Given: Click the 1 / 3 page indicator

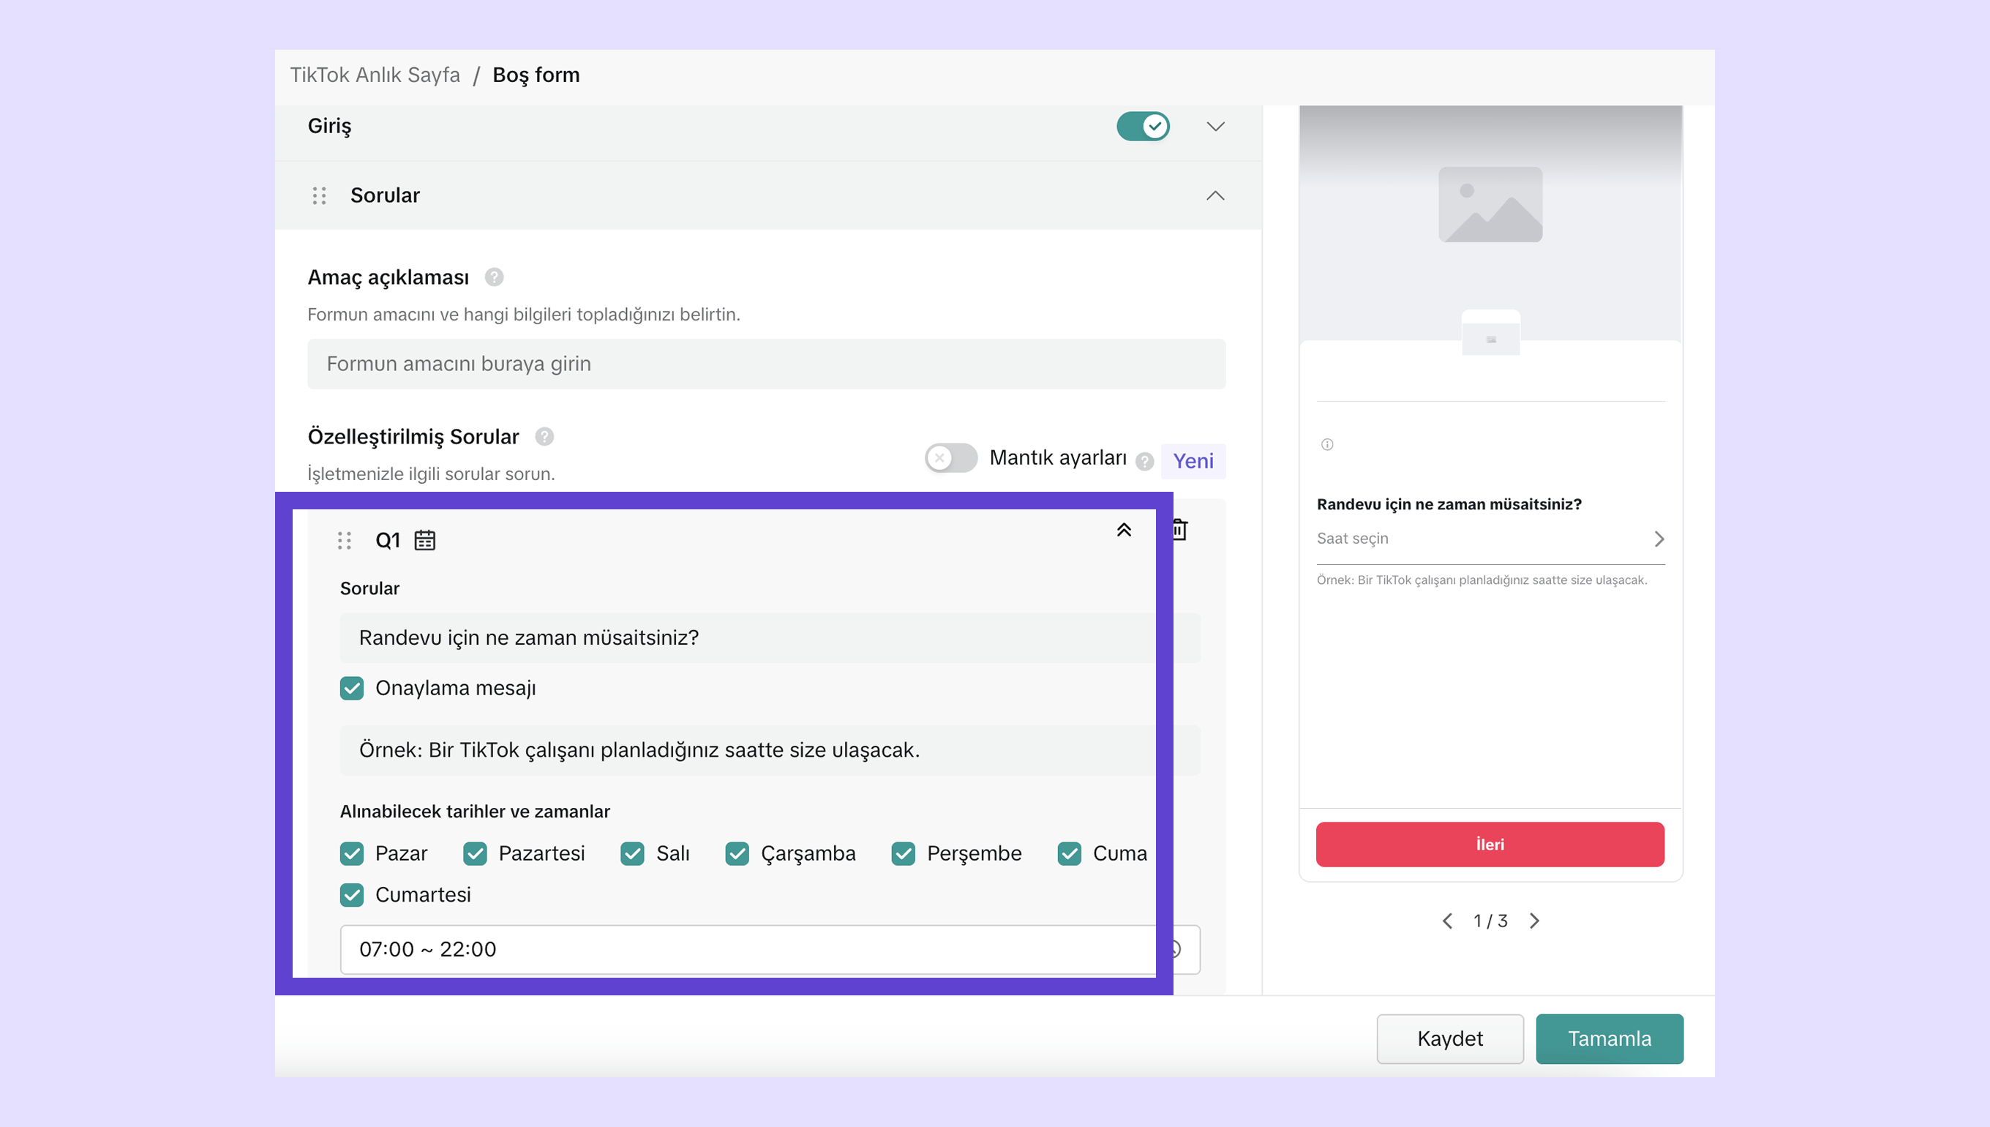Looking at the screenshot, I should [1490, 921].
